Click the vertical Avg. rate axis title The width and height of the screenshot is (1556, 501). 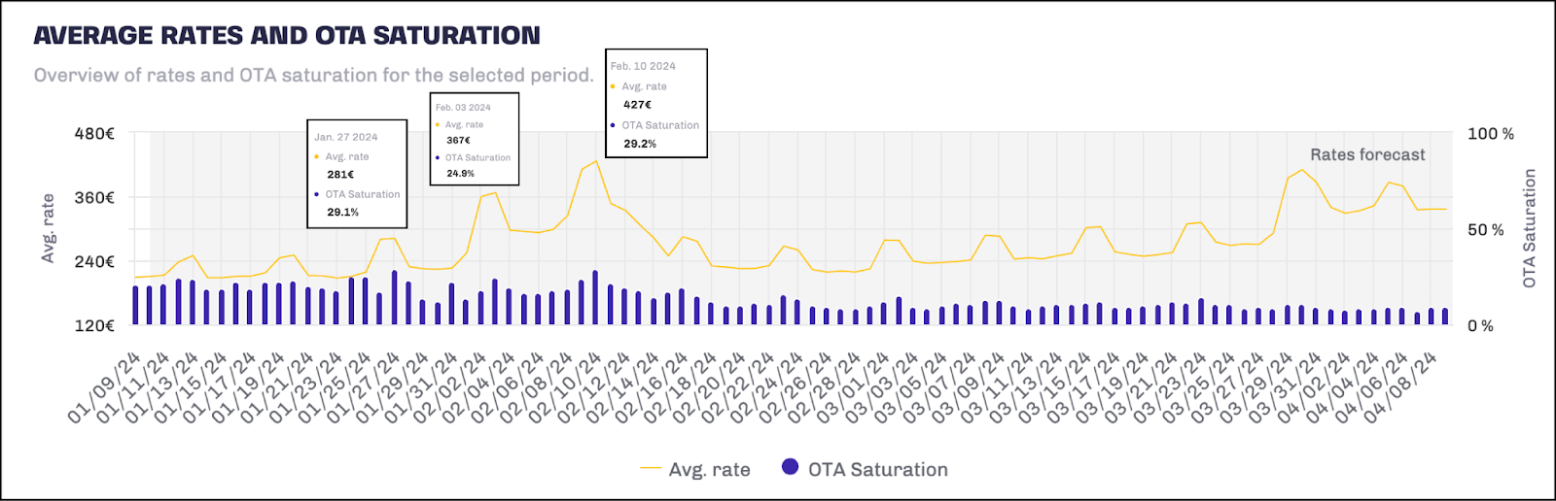(48, 229)
